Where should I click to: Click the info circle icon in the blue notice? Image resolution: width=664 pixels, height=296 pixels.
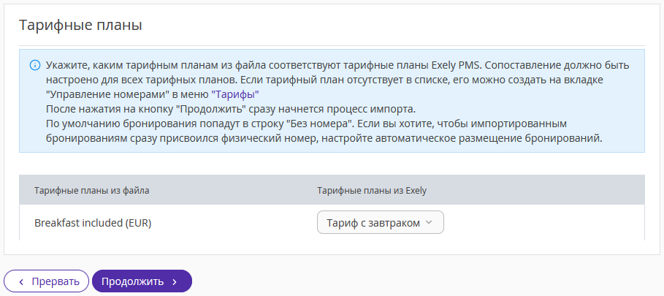pos(35,66)
